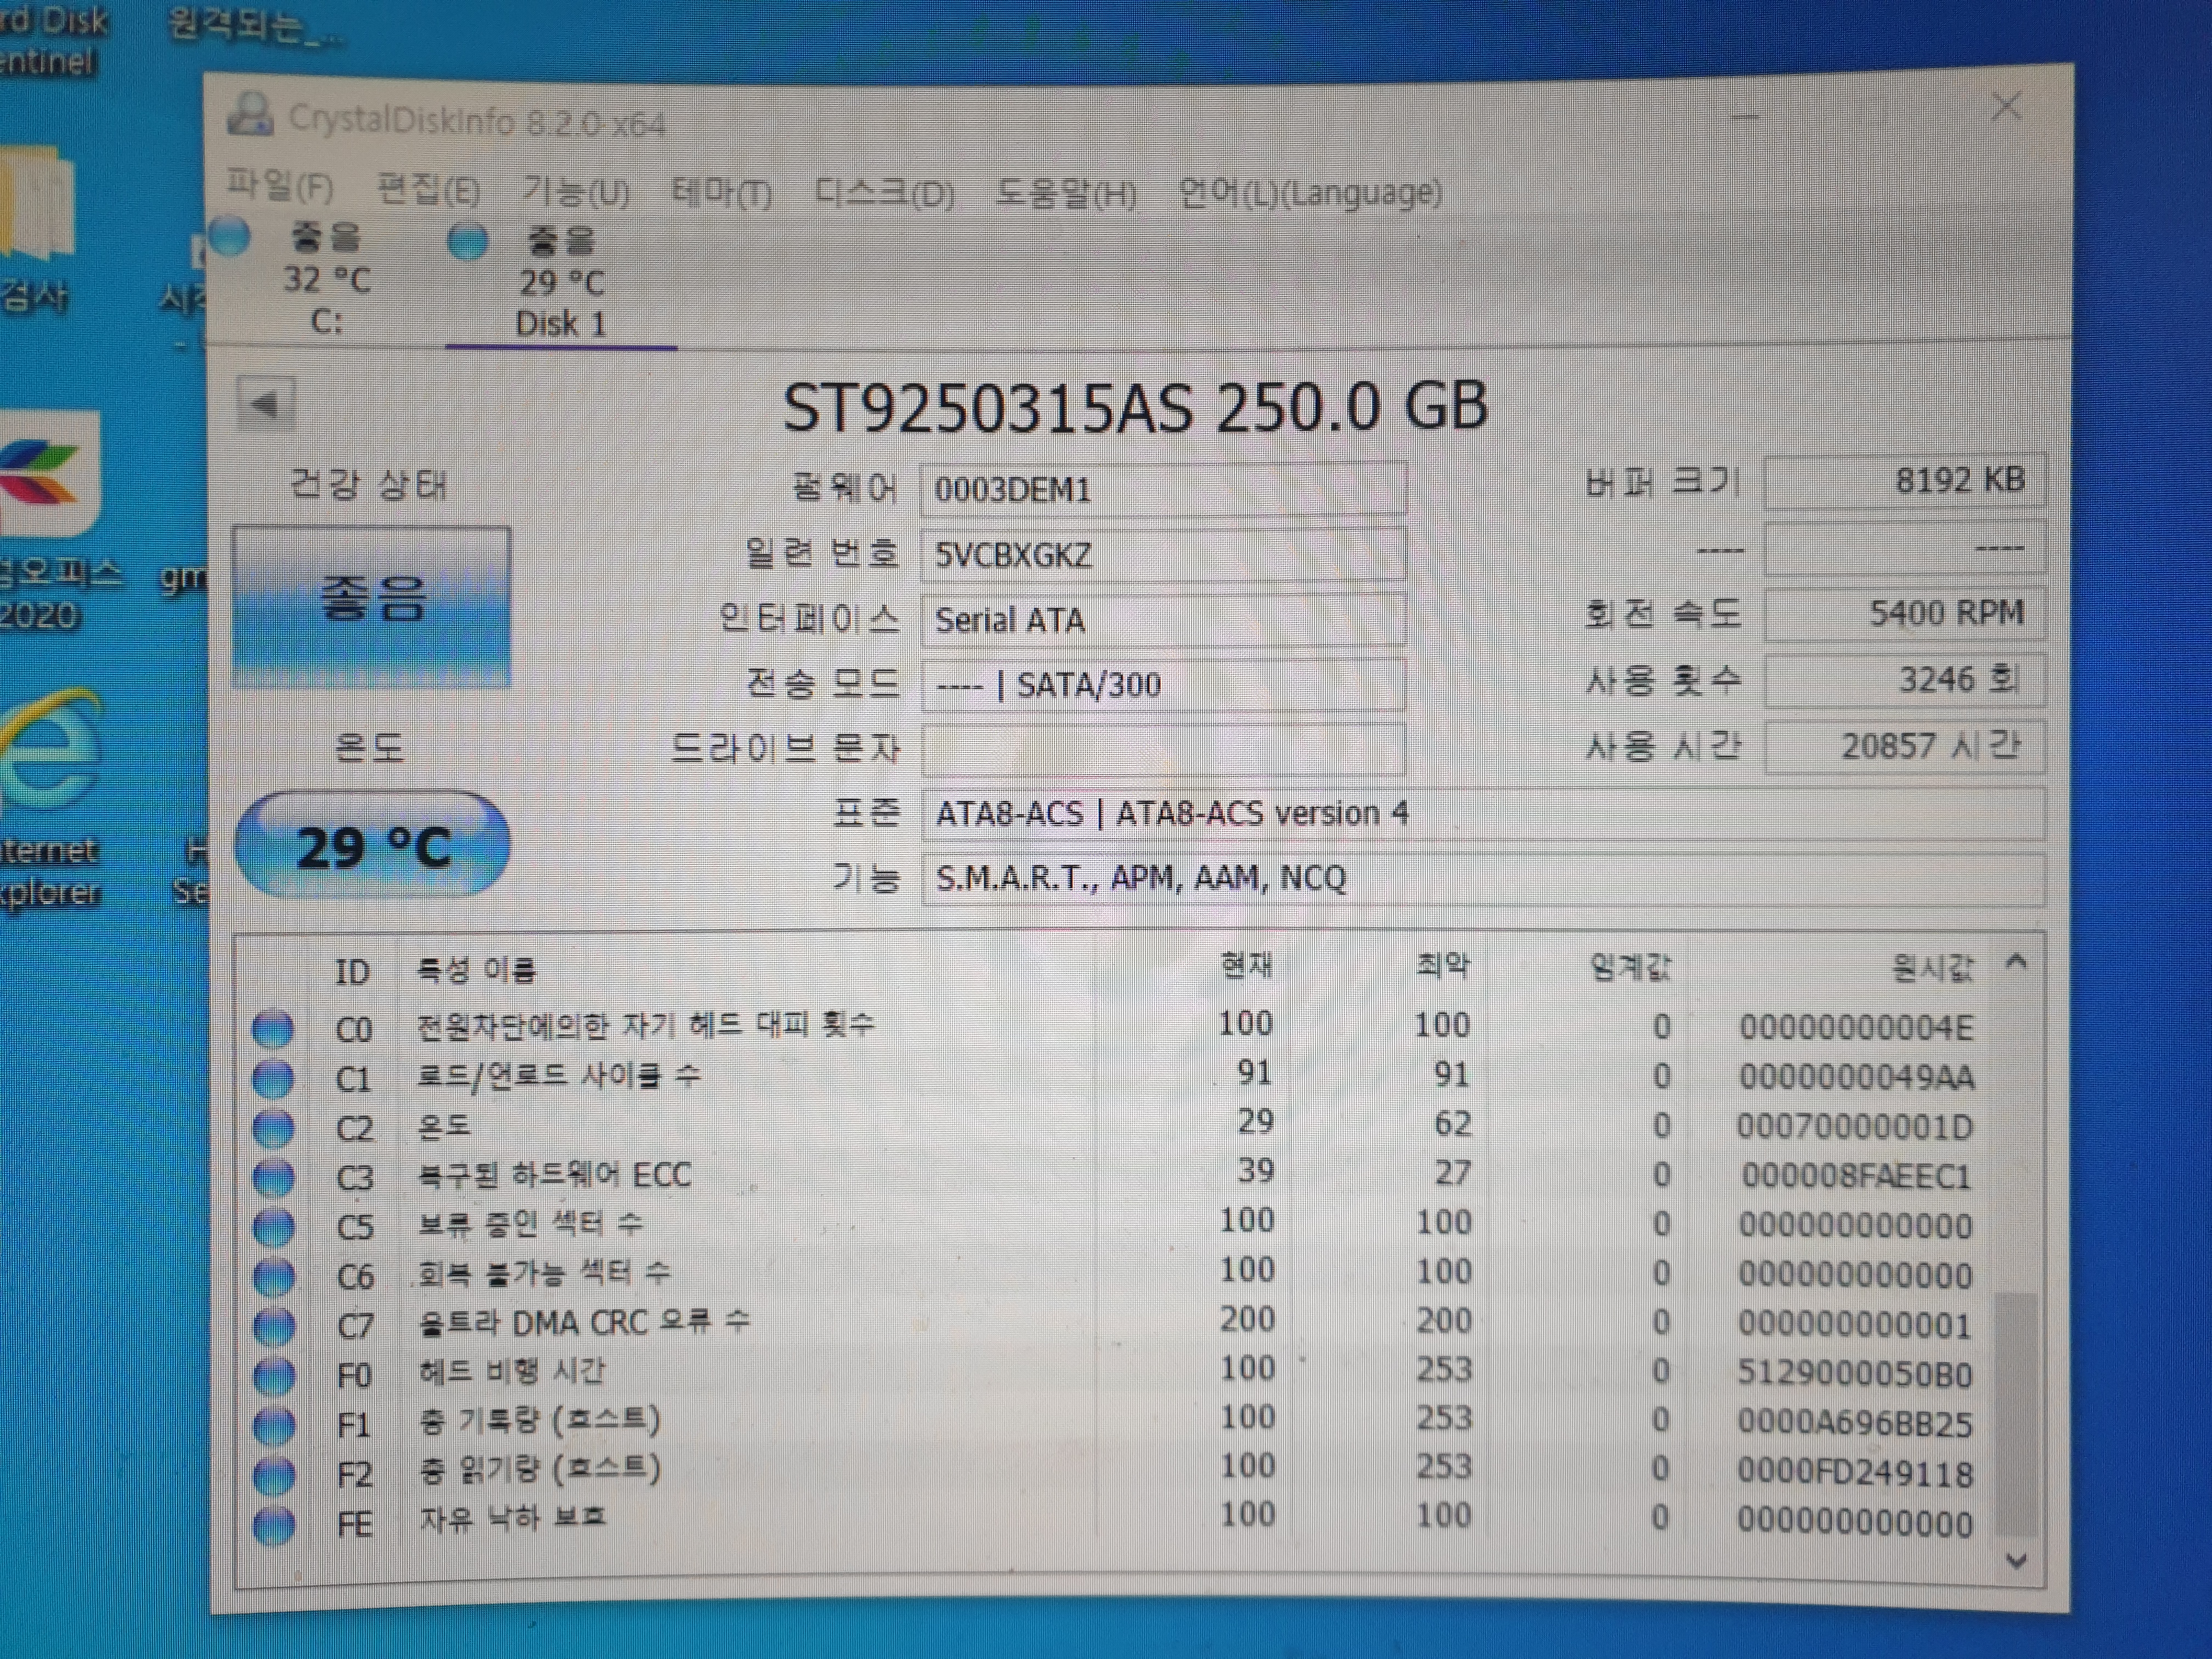Click status circle for attribute C1

(x=273, y=1078)
